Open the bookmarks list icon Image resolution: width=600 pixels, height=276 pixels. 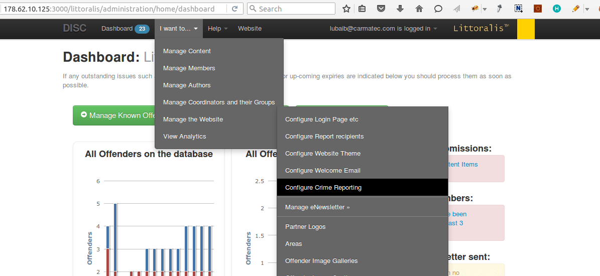coord(362,9)
